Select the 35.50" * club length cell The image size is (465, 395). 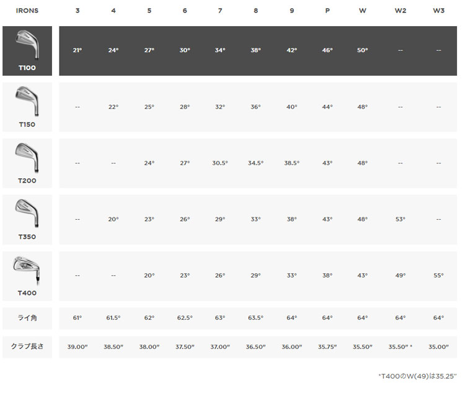[401, 347]
